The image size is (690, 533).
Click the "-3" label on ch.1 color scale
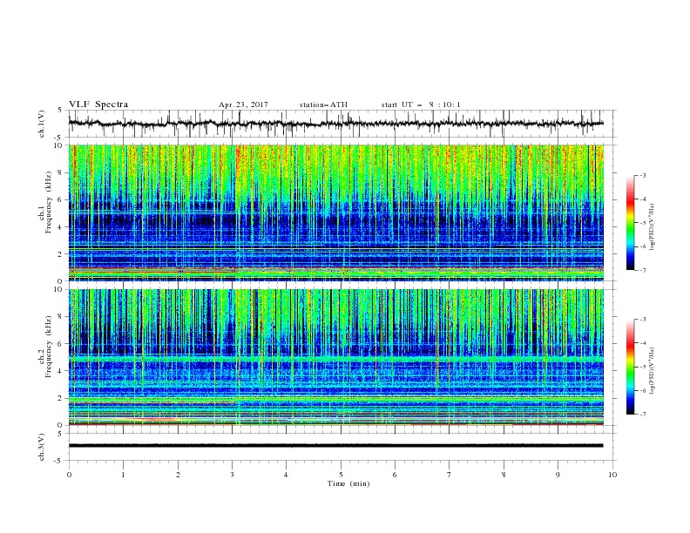click(x=642, y=175)
